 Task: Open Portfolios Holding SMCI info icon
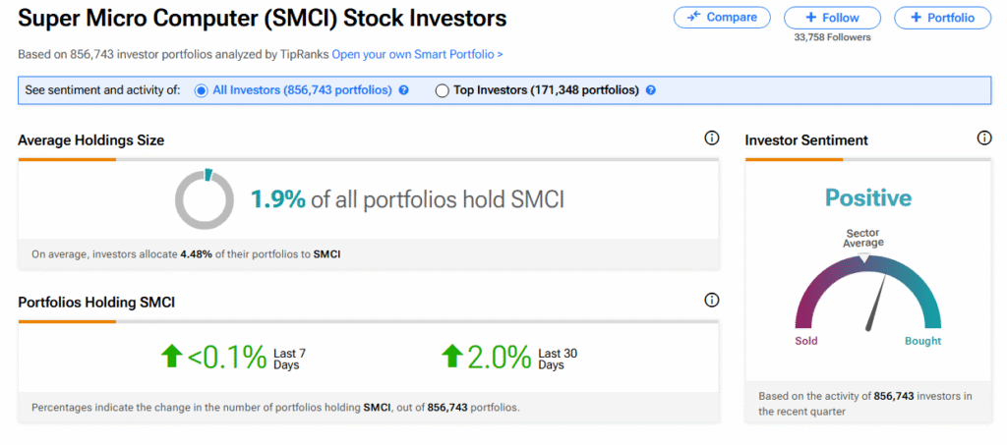coord(712,301)
